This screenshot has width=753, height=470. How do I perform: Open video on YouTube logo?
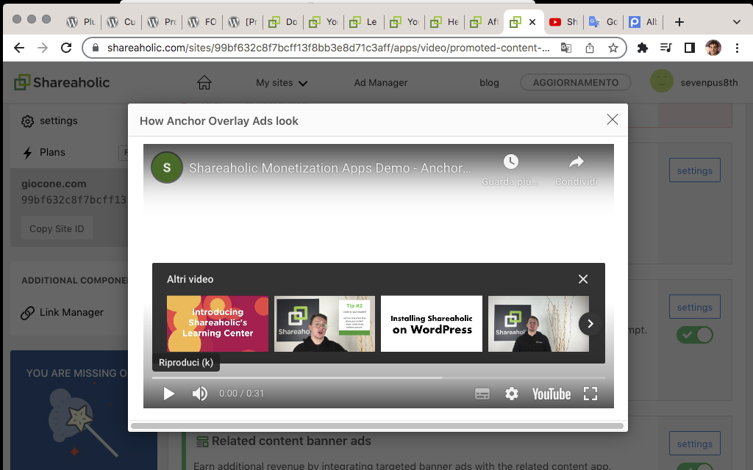coord(552,394)
